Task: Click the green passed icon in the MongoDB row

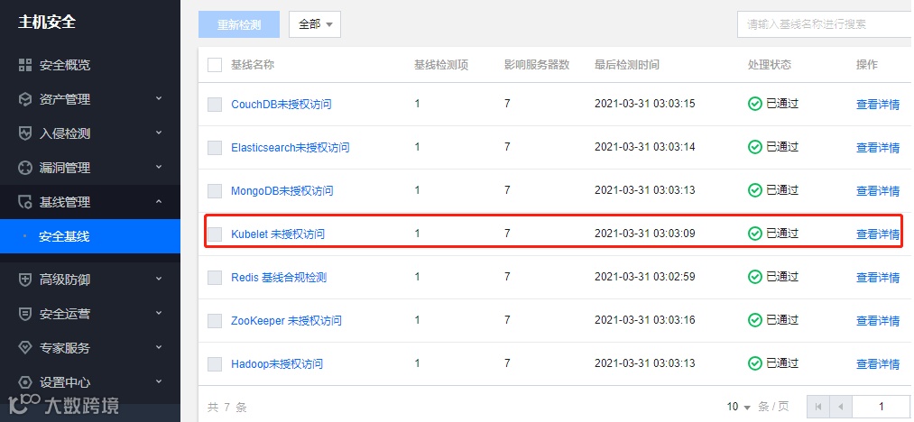Action: (x=755, y=190)
